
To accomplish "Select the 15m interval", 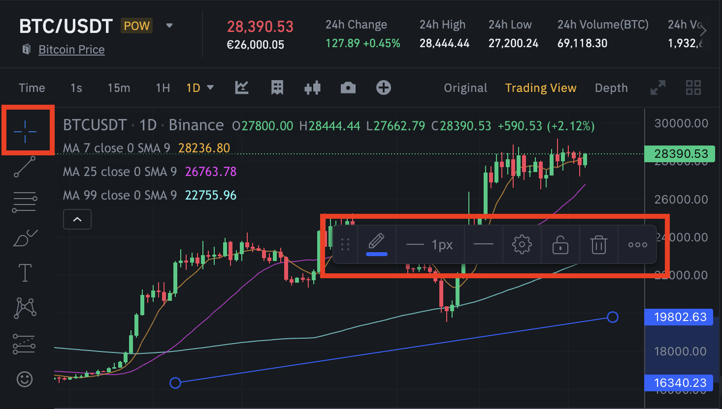I will pos(119,88).
